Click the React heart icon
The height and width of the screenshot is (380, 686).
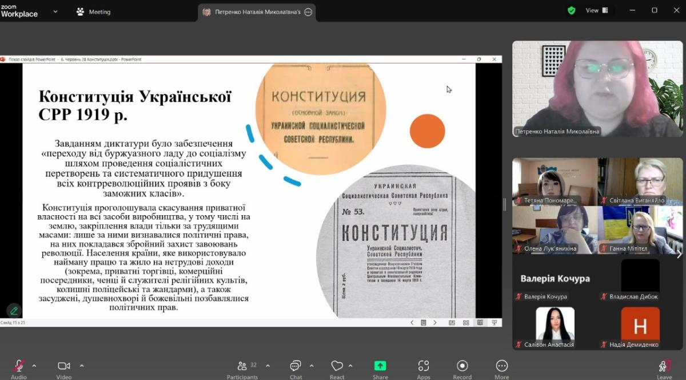tap(337, 366)
